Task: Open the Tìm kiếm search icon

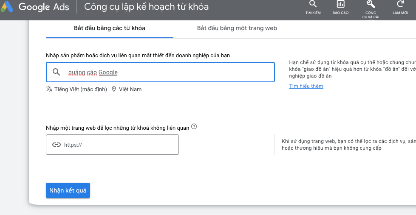Action: [x=313, y=4]
